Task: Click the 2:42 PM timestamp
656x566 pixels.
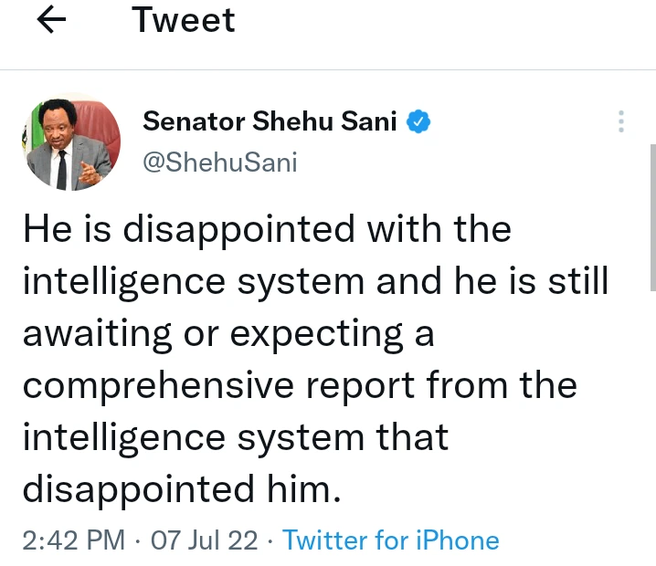Action: (x=73, y=540)
